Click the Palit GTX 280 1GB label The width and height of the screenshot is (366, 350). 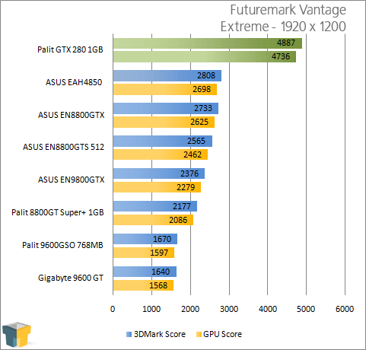(x=70, y=49)
